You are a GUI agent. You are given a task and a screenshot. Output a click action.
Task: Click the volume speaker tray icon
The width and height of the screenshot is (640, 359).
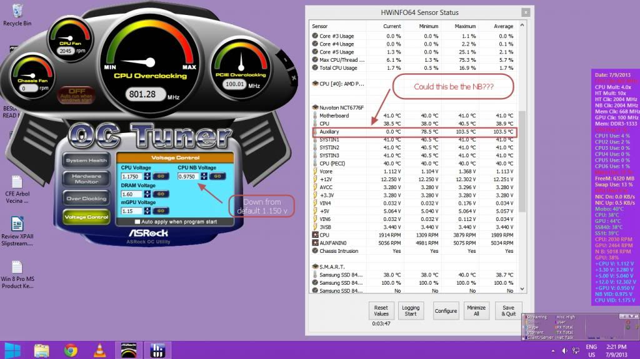click(565, 350)
